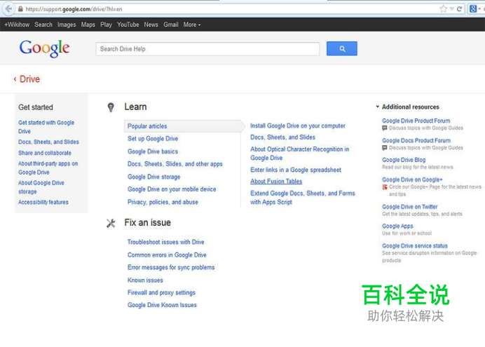Select Google Drive on your mobile device
This screenshot has height=347, width=485.
(x=172, y=189)
